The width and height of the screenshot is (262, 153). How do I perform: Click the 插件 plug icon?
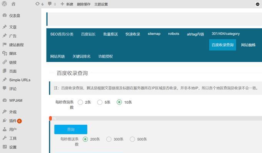pos(5,120)
